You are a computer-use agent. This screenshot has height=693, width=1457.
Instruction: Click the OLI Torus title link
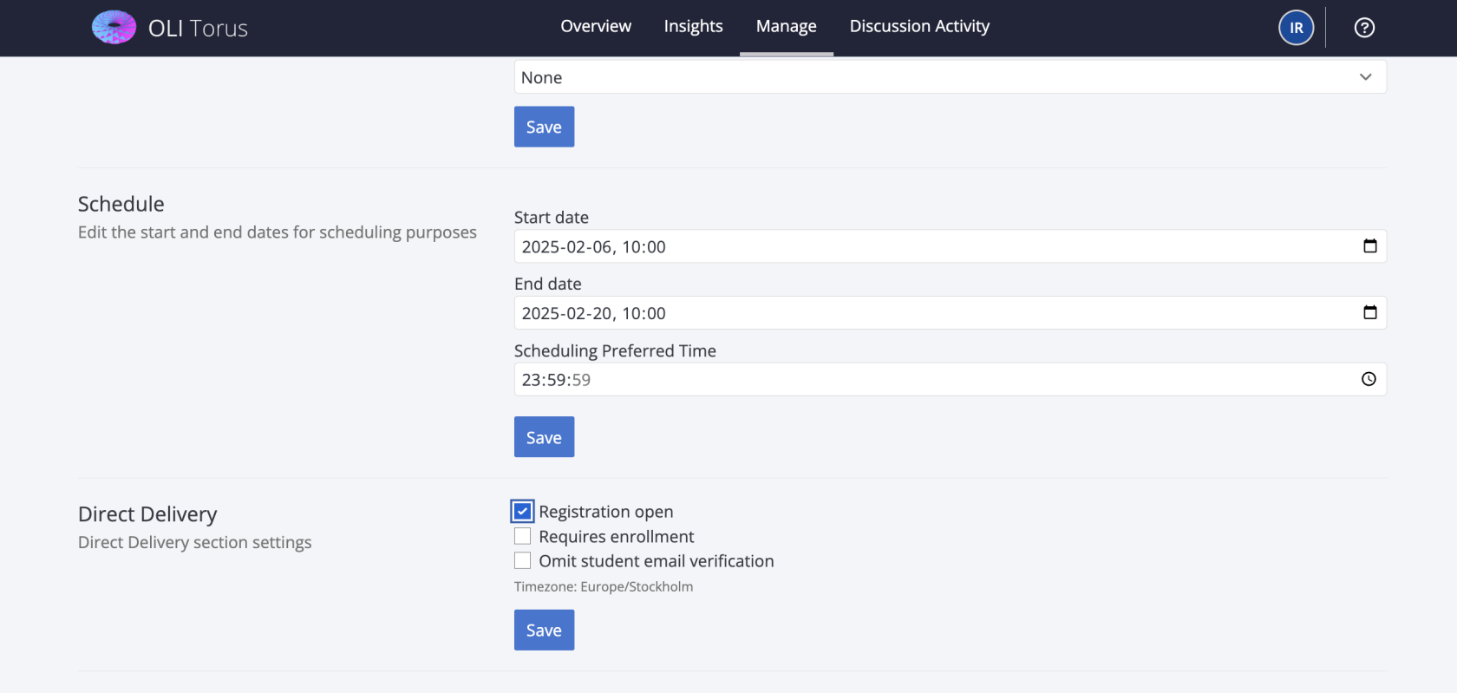pyautogui.click(x=198, y=29)
